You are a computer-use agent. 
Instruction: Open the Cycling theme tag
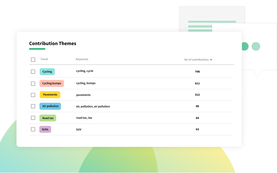point(47,72)
